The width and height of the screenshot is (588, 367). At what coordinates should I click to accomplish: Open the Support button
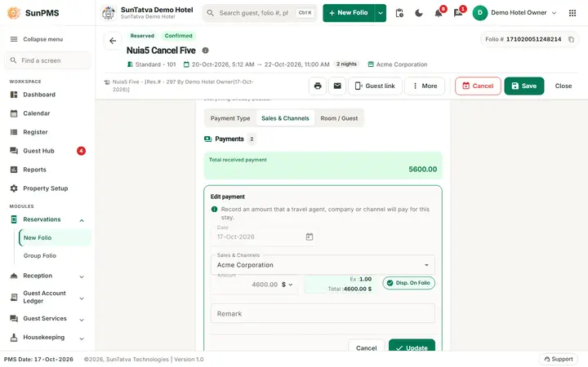(559, 359)
